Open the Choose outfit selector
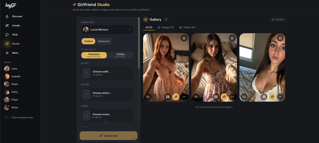The image size is (319, 143). click(x=107, y=73)
